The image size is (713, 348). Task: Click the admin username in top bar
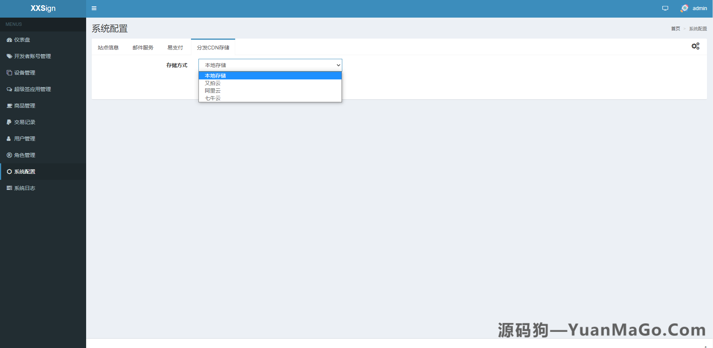[x=700, y=8]
